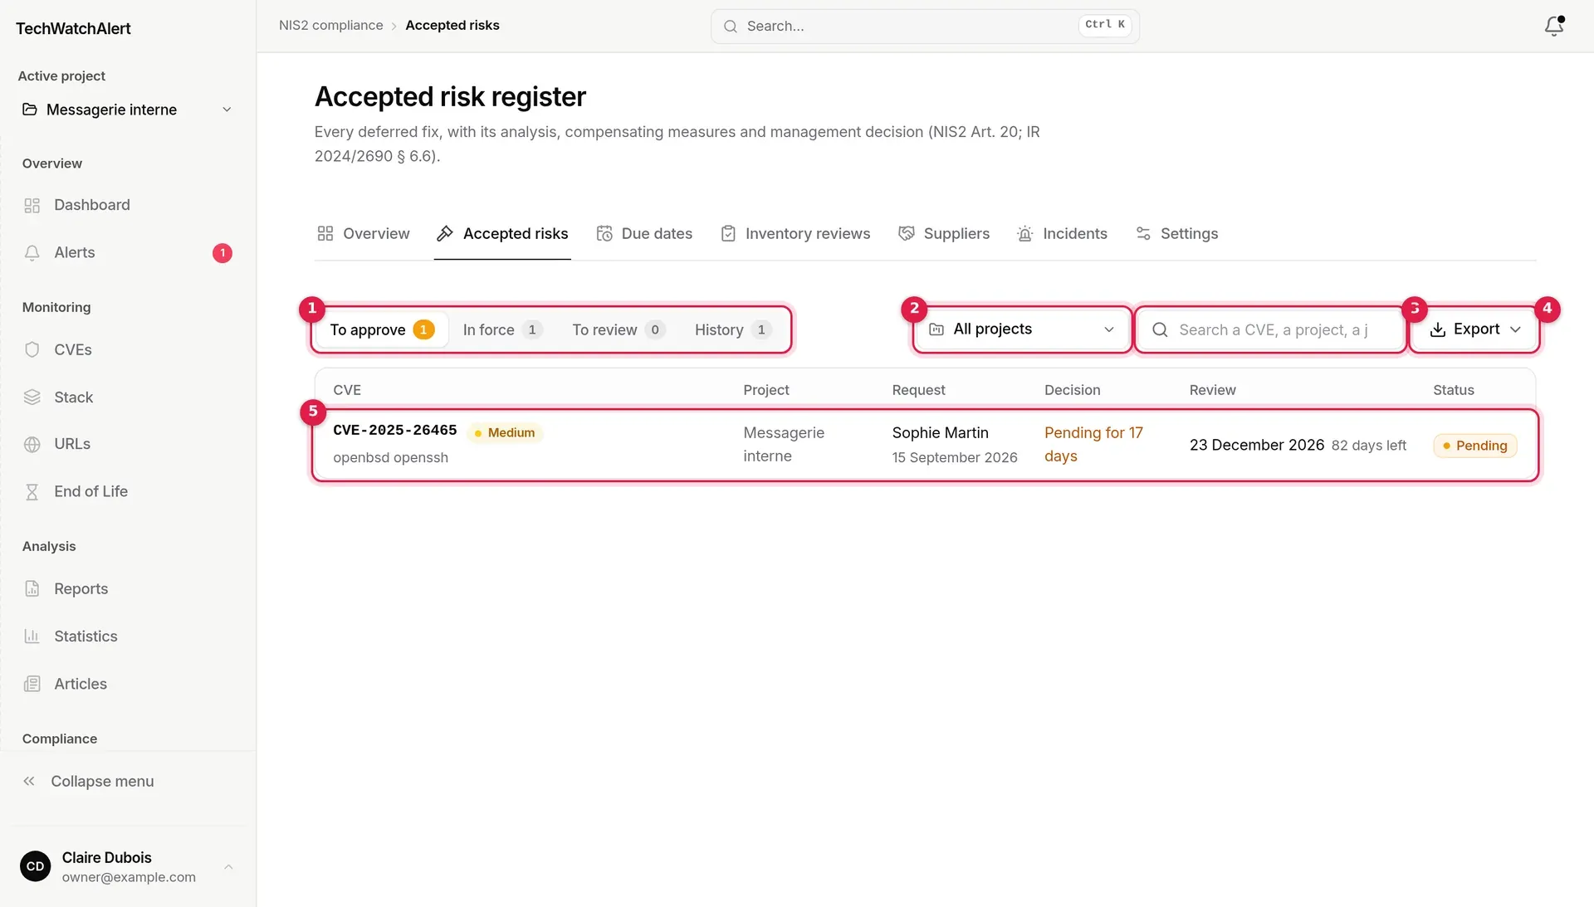Click the openbsd openssh product text
1594x907 pixels.
pos(390,457)
